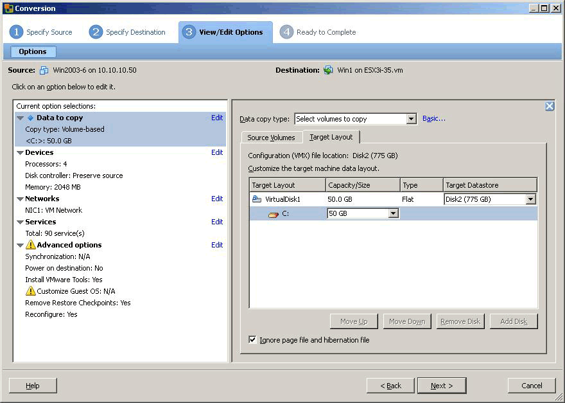Viewport: 565px width, 403px height.
Task: Collapse the Services section
Action: (20, 222)
